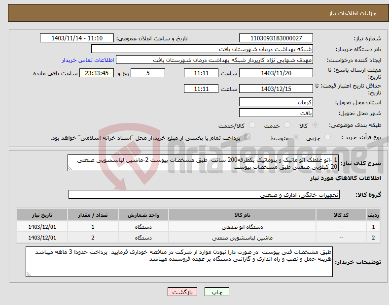Click the ماشین لباسشویی صنعتی row name
389x305 pixels.
pyautogui.click(x=242, y=238)
